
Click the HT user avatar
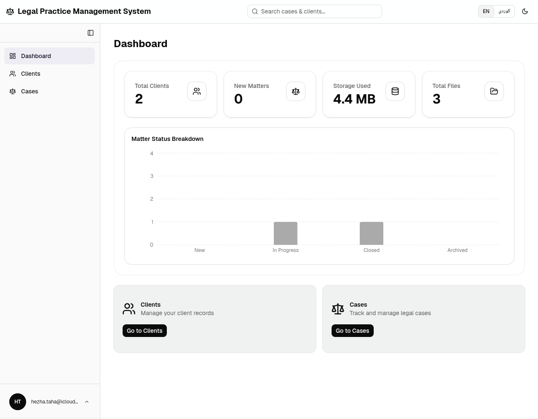pos(18,402)
